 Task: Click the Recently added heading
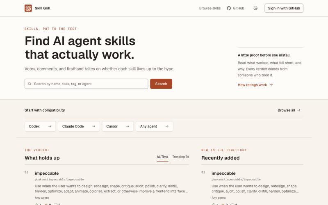[220, 158]
